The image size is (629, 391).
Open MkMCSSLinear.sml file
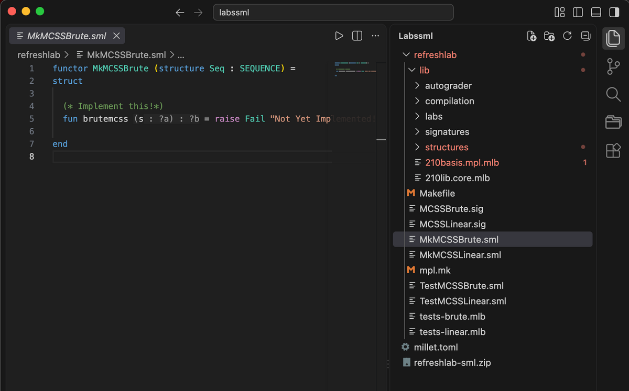(493, 255)
